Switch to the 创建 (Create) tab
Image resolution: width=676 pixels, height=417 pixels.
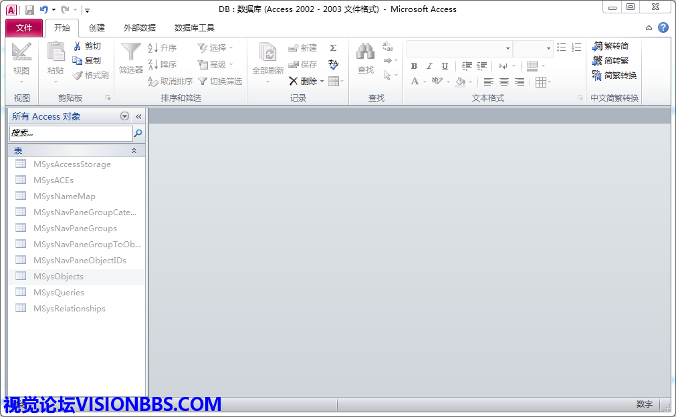pos(97,28)
